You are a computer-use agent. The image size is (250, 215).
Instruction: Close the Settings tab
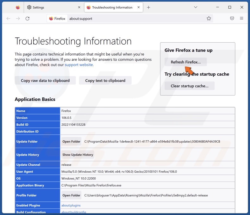pyautogui.click(x=79, y=7)
